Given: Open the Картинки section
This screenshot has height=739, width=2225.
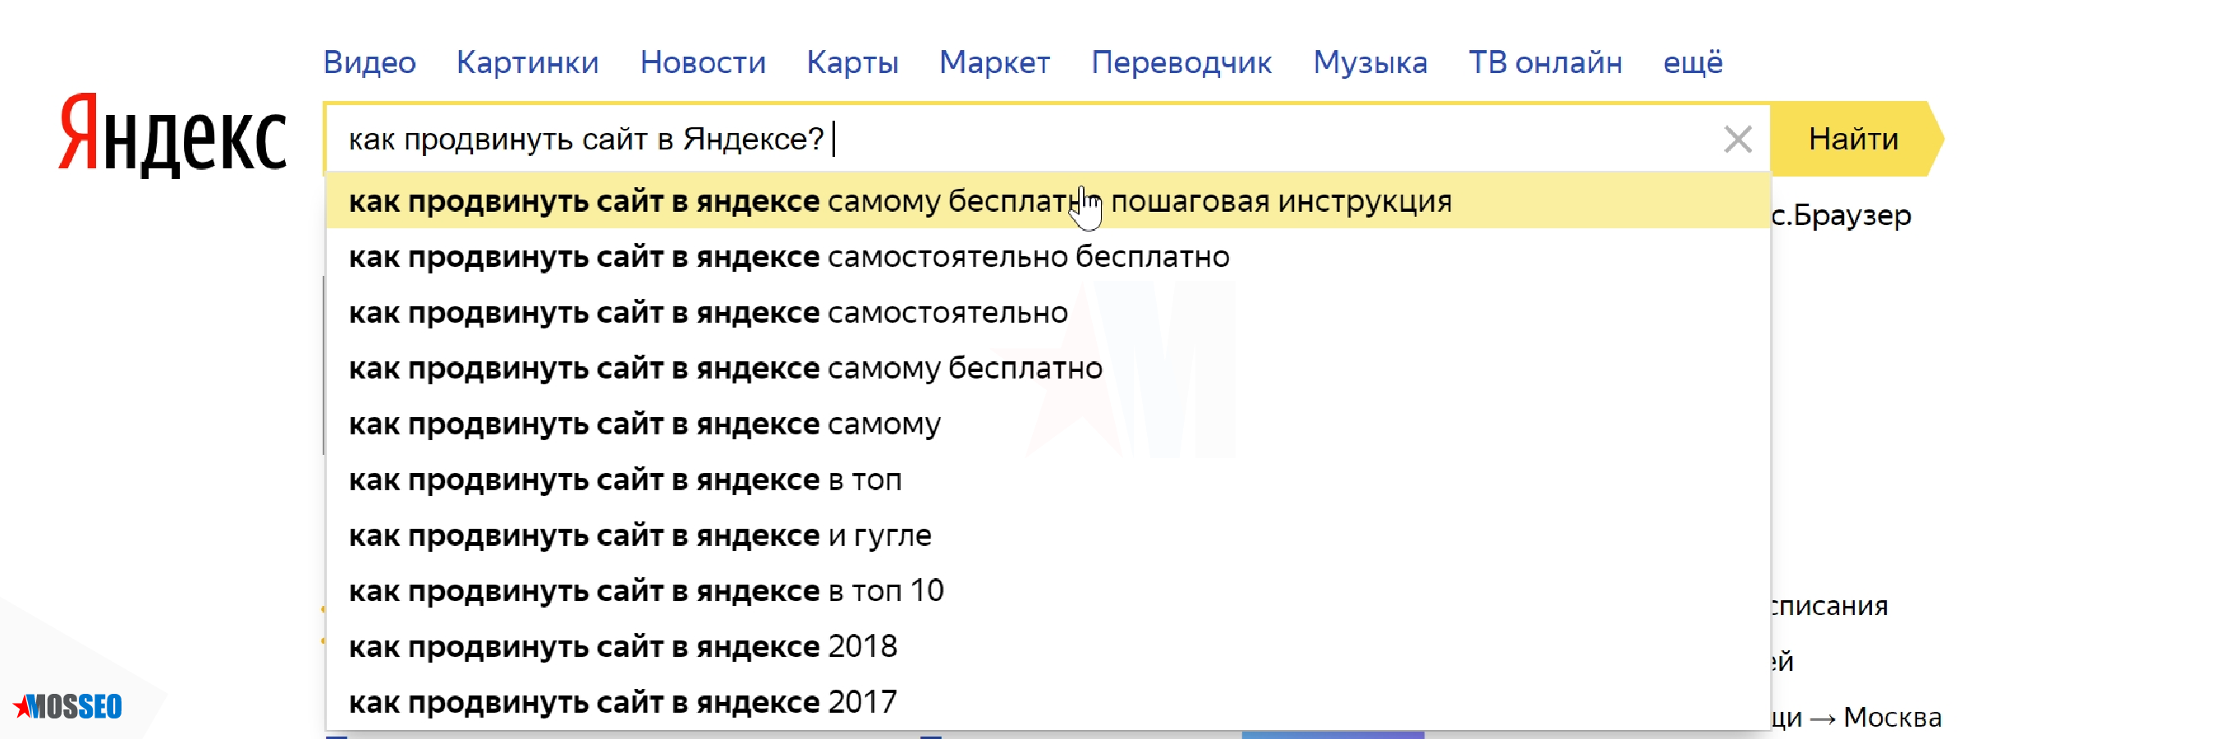Looking at the screenshot, I should tap(528, 62).
